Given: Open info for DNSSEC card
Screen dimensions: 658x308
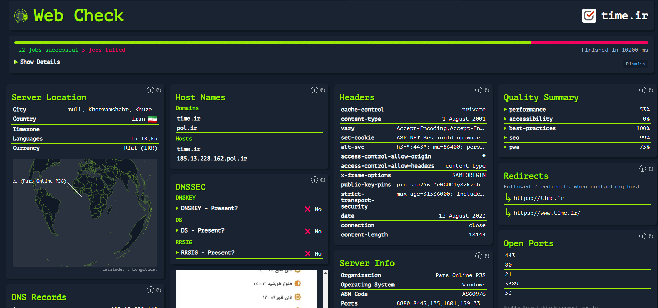Looking at the screenshot, I should pos(315,180).
